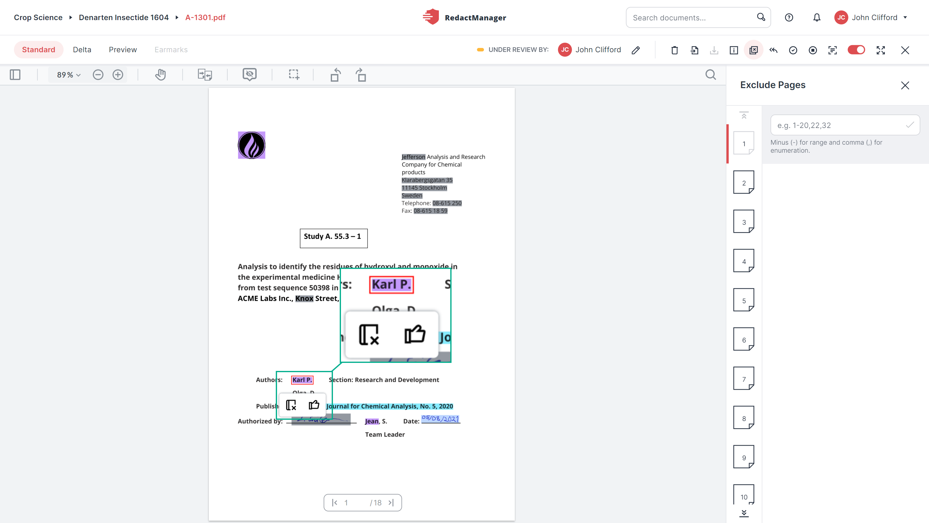The height and width of the screenshot is (523, 929).
Task: Open the John Clifford user menu arrow
Action: point(905,17)
